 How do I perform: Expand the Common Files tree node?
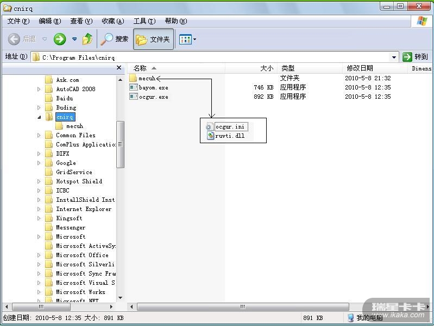coord(39,135)
